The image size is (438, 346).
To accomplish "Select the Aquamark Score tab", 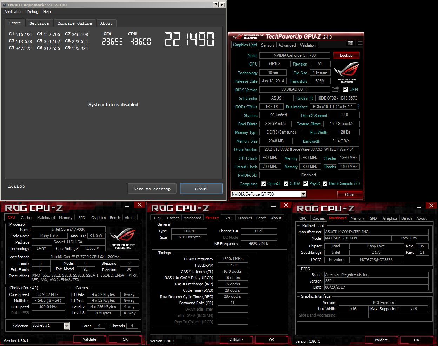I will click(15, 23).
